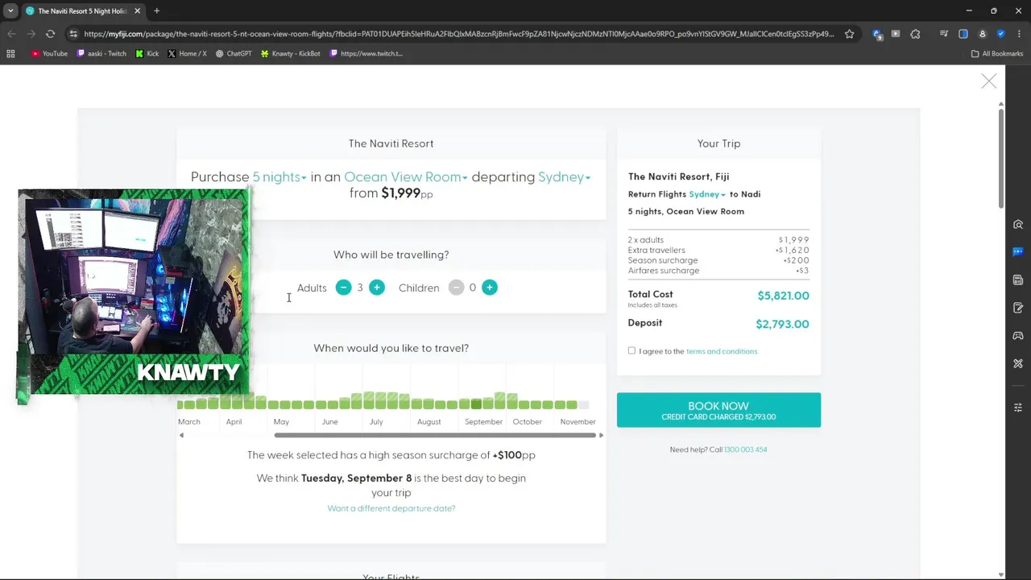The height and width of the screenshot is (580, 1031).
Task: Bookmark this page with star icon
Action: tap(850, 34)
